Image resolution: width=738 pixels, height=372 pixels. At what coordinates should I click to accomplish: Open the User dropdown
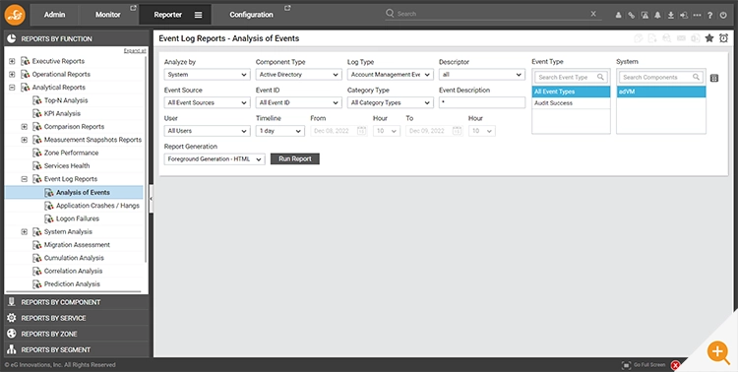point(207,131)
